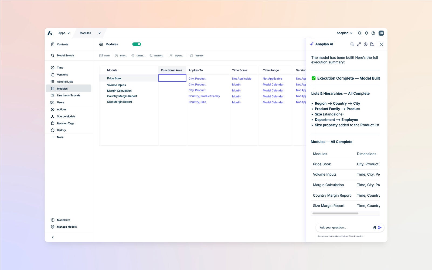The image size is (432, 270).
Task: Select Modules in the sidebar
Action: (x=69, y=88)
